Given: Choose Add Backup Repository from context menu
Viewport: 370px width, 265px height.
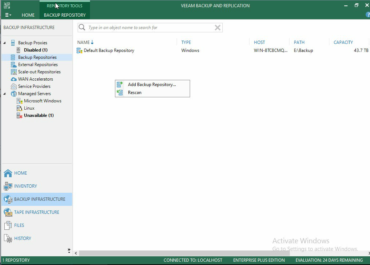Looking at the screenshot, I should click(x=152, y=85).
